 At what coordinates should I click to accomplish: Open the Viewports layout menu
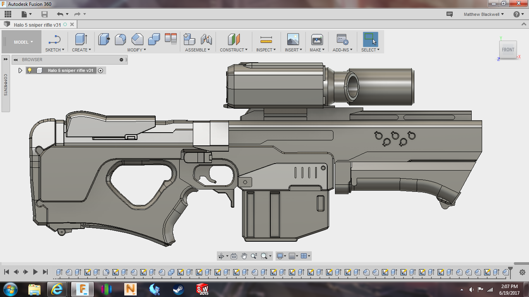coord(305,256)
